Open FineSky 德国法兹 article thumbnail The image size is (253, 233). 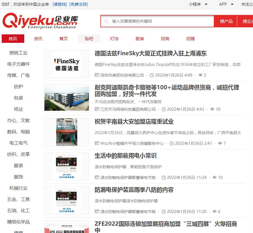tap(67, 64)
